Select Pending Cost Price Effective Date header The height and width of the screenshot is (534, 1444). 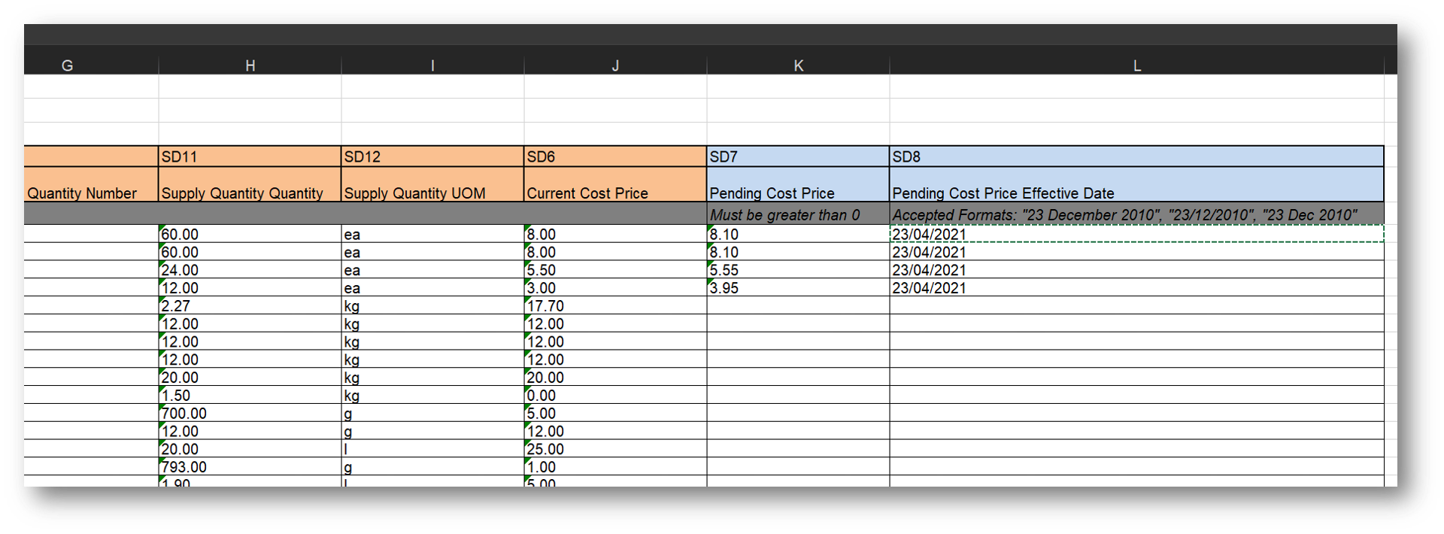click(1136, 184)
